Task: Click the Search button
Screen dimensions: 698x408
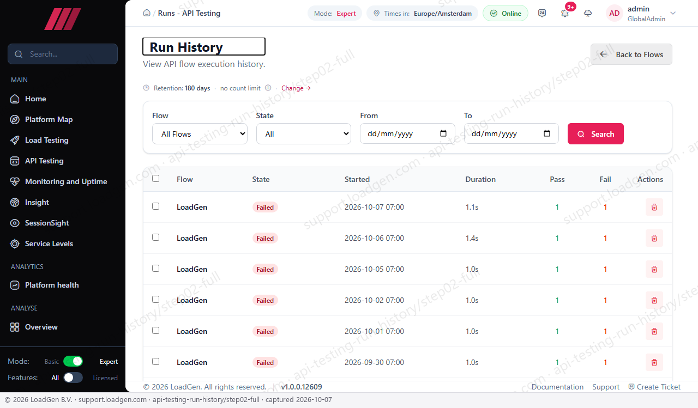Action: point(595,134)
